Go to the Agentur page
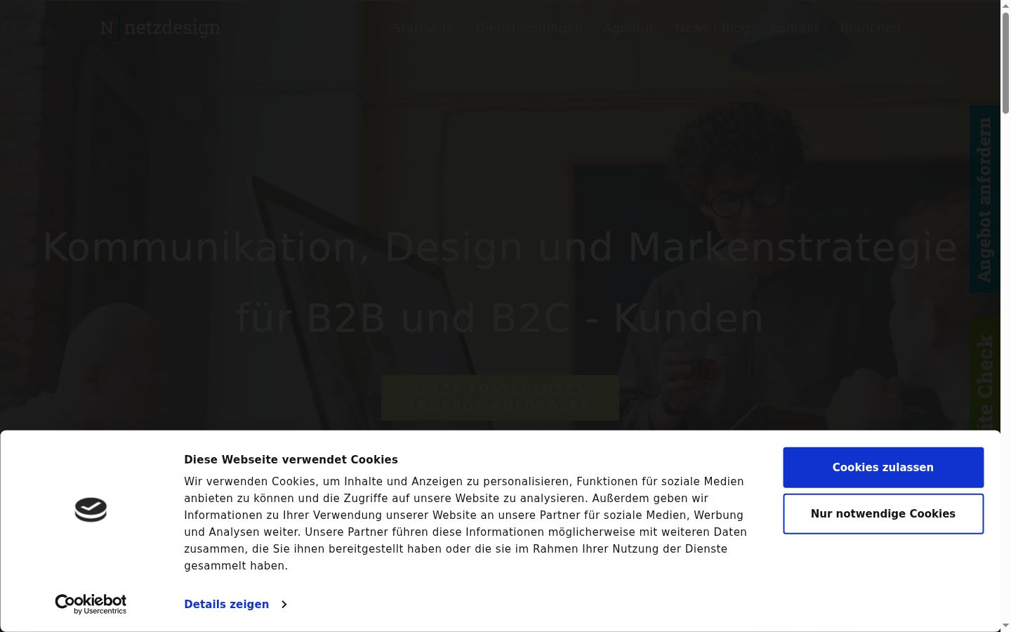Screen dimensions: 1011x632 [x=628, y=28]
